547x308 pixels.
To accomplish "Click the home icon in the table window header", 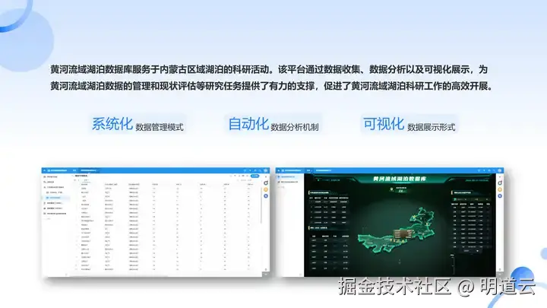I will coord(44,170).
